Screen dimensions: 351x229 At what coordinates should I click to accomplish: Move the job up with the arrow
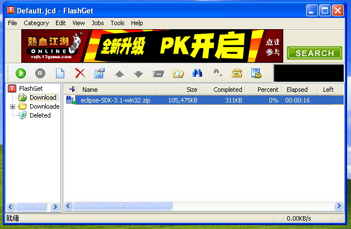tap(119, 73)
